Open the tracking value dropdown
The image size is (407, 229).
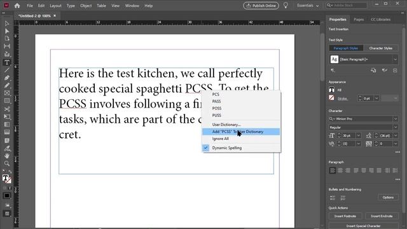click(396, 144)
